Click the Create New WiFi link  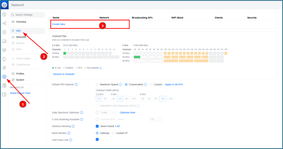coord(58,24)
